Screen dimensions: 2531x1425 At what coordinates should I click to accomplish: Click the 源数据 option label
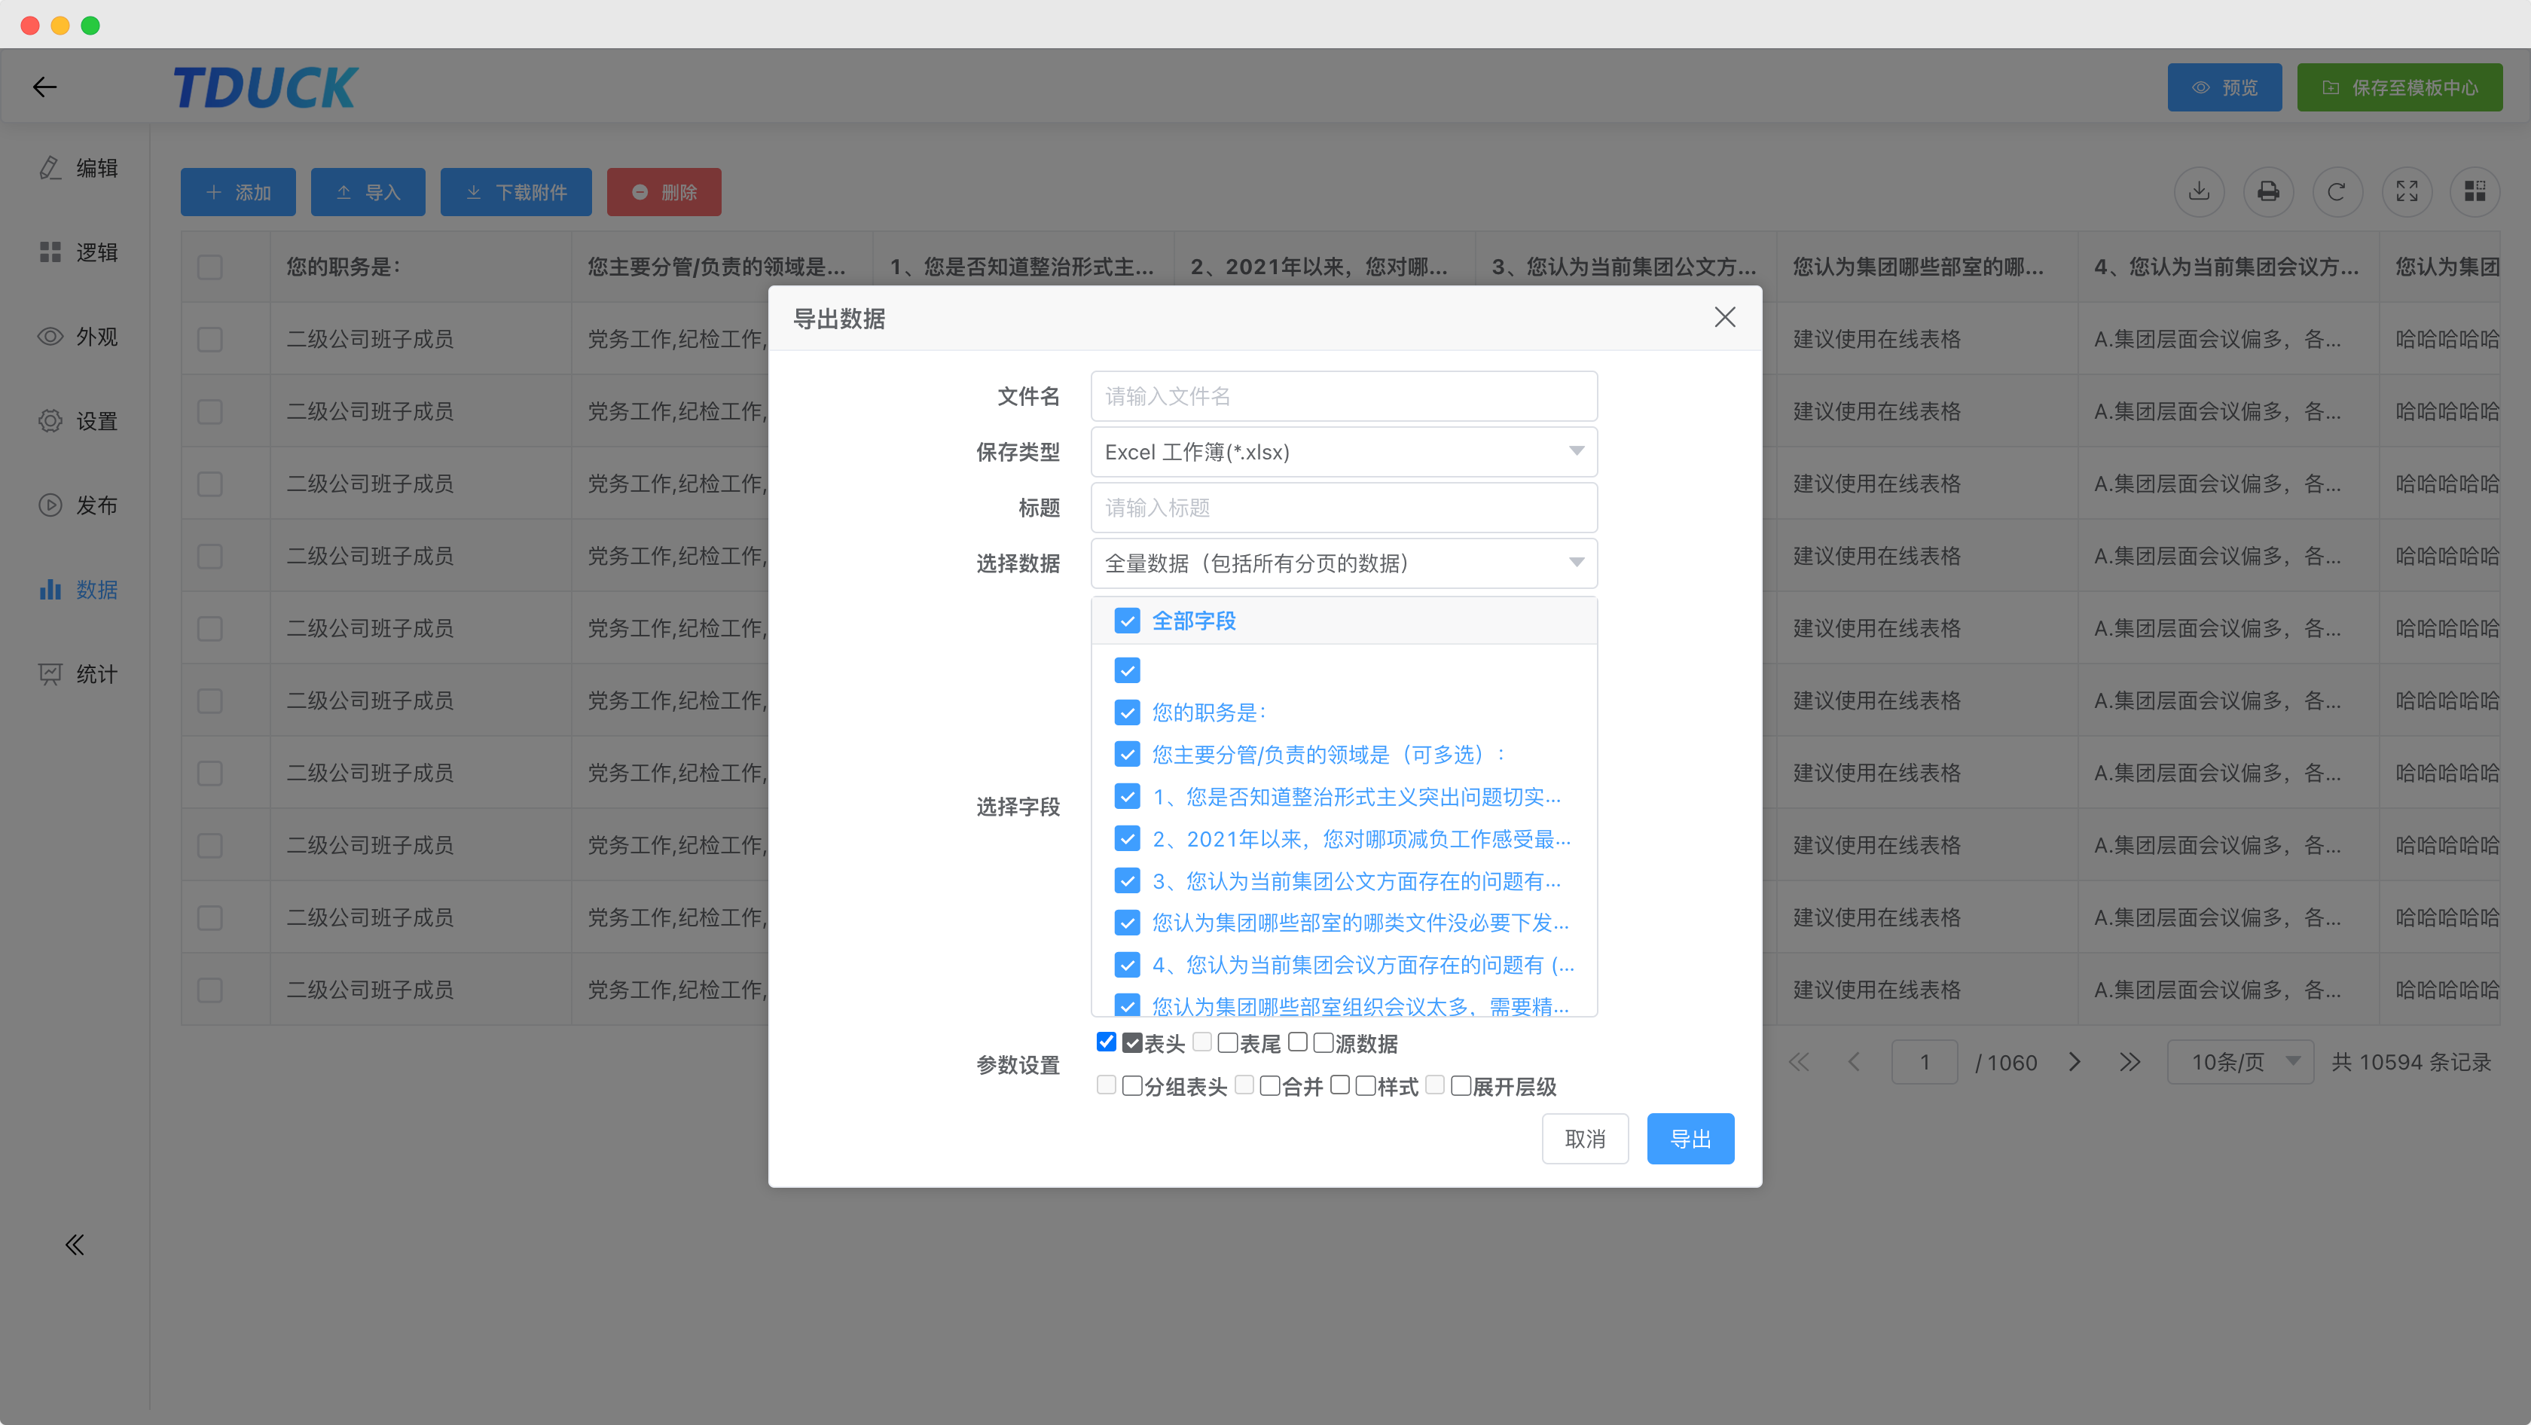[1366, 1044]
